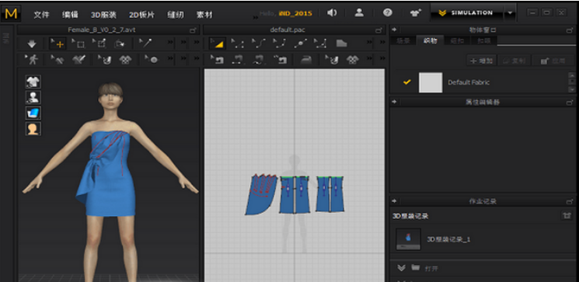This screenshot has height=282, width=579.
Task: Toggle the avatar display icon in 3D view
Action: click(33, 97)
